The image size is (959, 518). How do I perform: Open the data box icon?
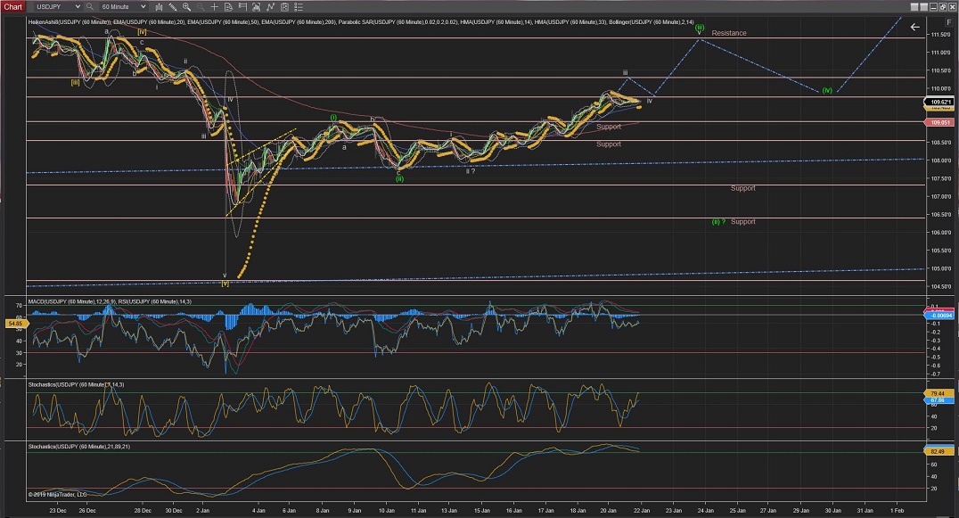coord(228,7)
